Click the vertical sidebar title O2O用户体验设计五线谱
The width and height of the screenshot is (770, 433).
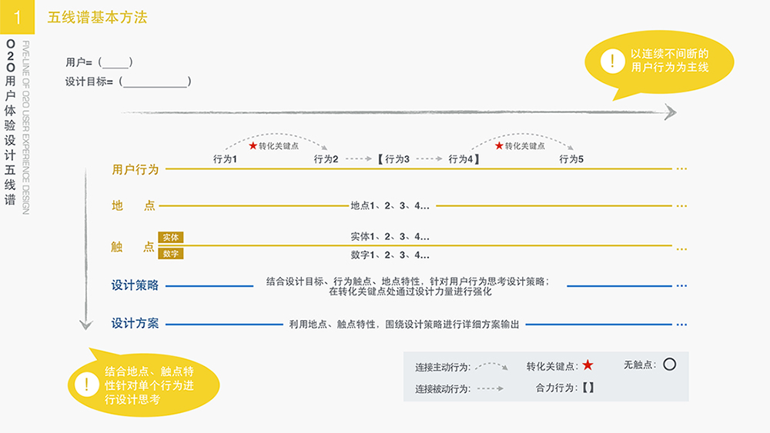point(10,122)
